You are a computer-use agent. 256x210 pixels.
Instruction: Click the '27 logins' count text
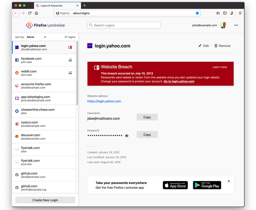coord(70,37)
